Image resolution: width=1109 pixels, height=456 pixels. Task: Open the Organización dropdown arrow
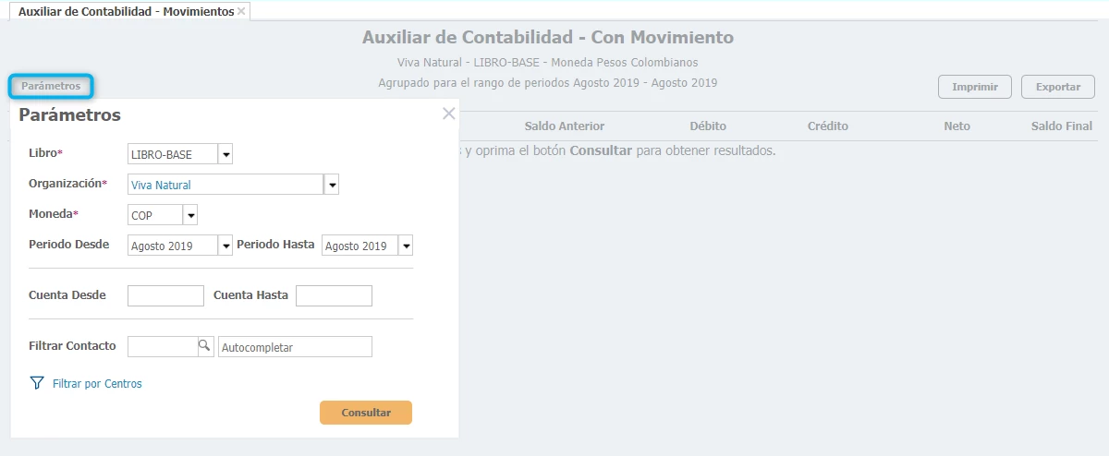click(332, 185)
